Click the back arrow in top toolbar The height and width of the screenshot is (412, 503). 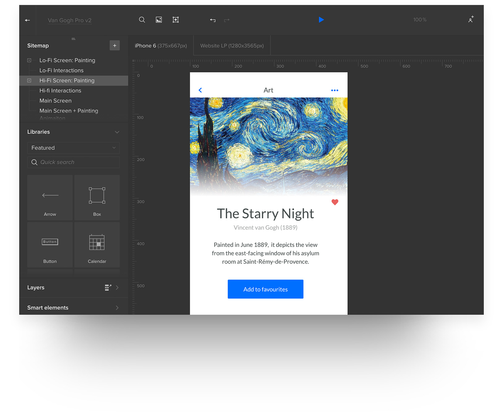click(28, 20)
